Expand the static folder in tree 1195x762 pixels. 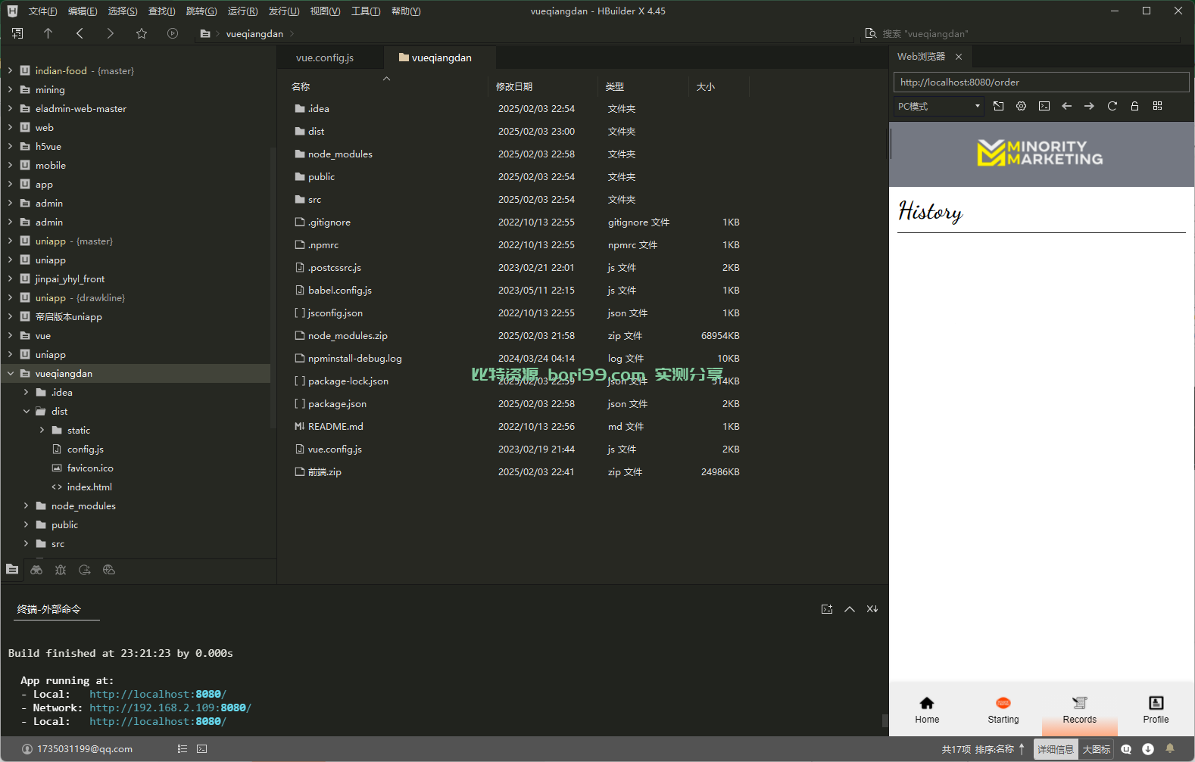pyautogui.click(x=42, y=430)
